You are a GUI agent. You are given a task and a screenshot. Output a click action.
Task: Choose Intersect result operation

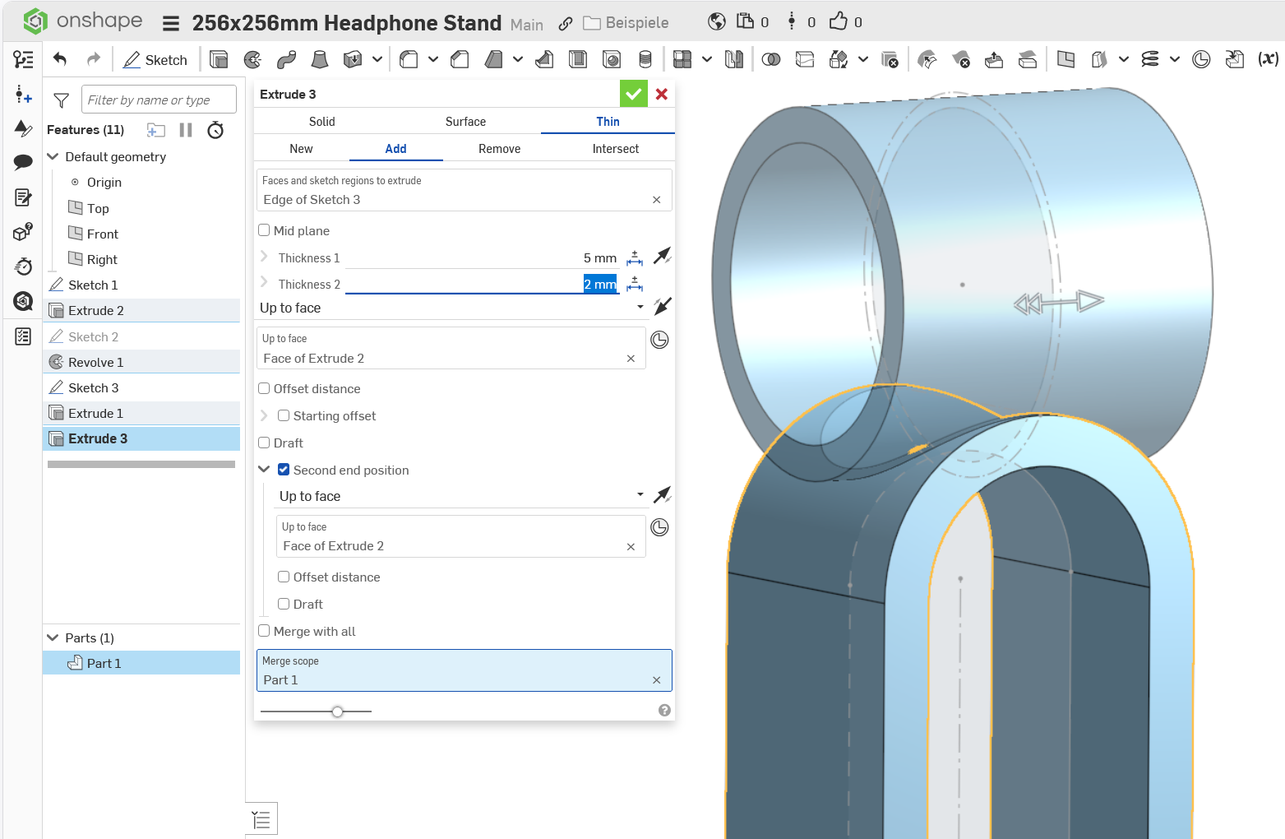click(616, 149)
